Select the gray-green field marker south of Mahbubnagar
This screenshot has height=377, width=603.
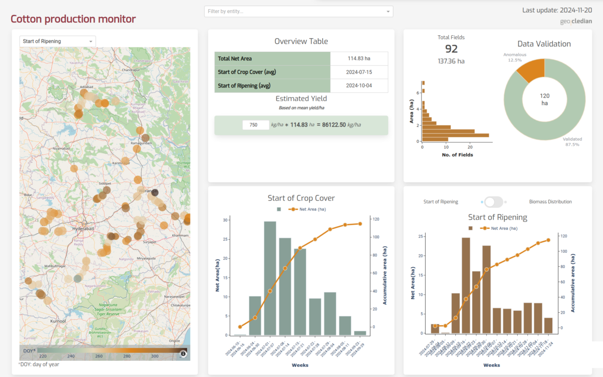77,278
